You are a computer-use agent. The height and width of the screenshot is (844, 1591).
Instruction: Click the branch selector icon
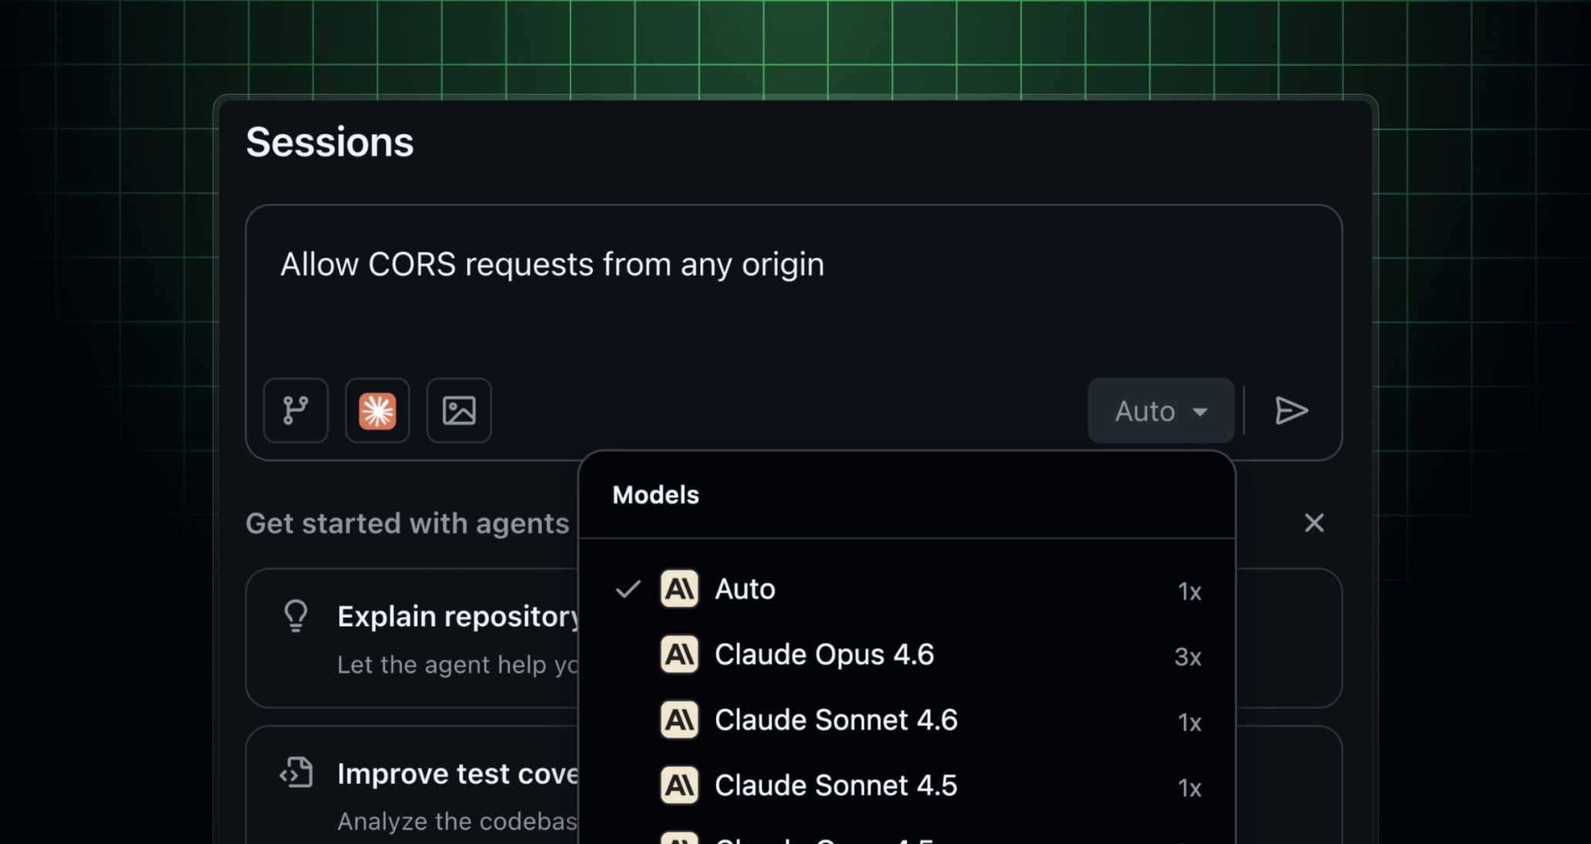click(295, 410)
